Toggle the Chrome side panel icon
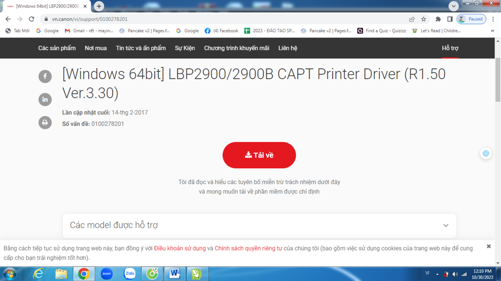 click(450, 19)
